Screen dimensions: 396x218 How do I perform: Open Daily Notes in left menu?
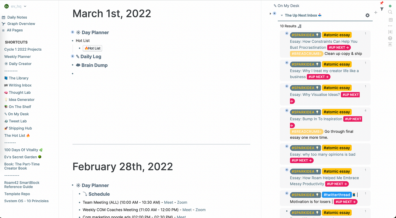coord(17,17)
